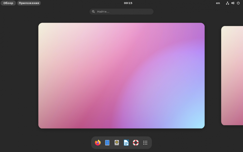
Task: Focus the 'Найти…' search field
Action: click(124, 12)
